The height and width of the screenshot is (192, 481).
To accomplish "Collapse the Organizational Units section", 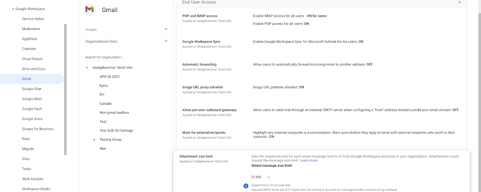I will tap(166, 41).
